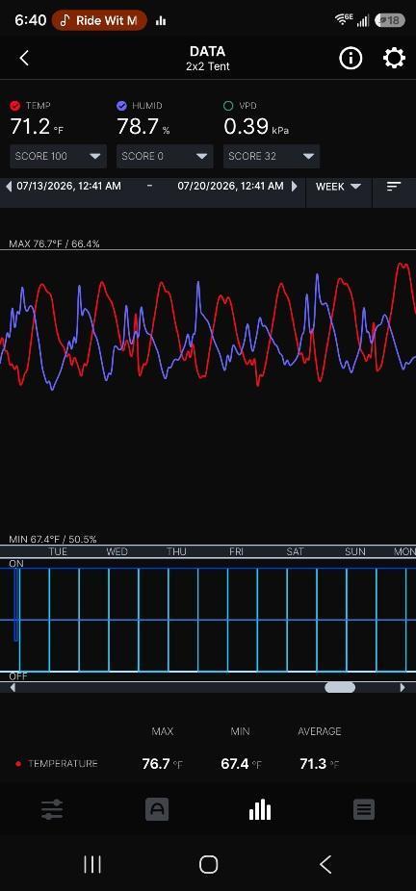Toggle the HUMID series checkbox
Viewport: 416px width, 891px height.
pos(121,106)
